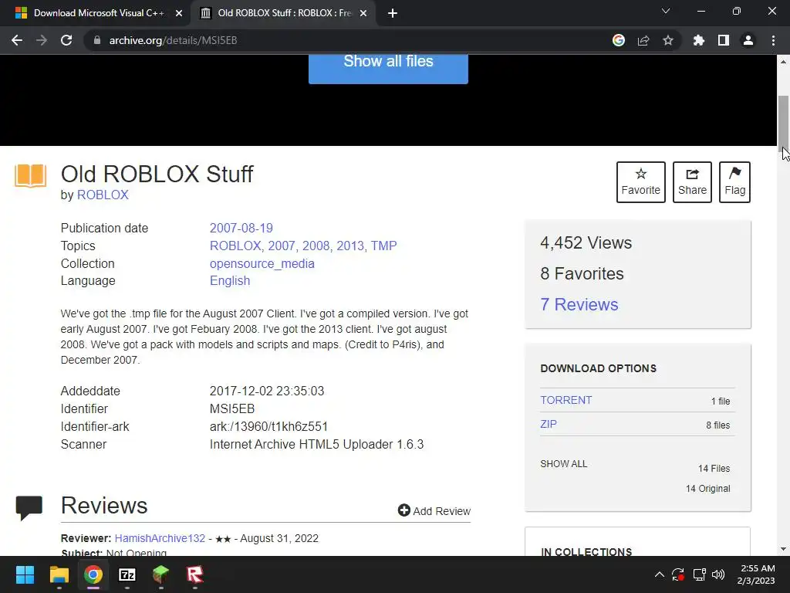Open the ROBLOX topic link
The width and height of the screenshot is (790, 593).
235,246
